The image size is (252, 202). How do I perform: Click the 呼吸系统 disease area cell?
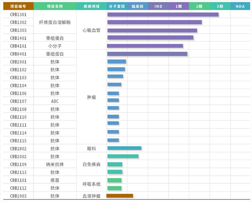91,184
